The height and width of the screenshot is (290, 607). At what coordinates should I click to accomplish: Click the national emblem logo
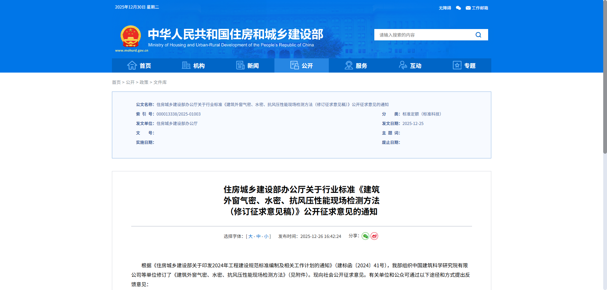(131, 35)
